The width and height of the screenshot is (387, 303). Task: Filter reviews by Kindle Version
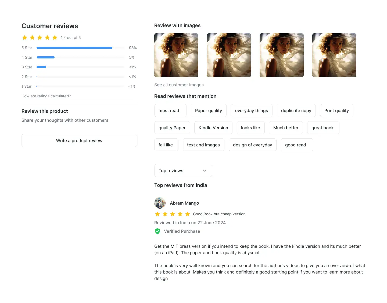click(x=213, y=128)
